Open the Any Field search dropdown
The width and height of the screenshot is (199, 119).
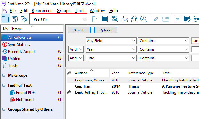111,41
